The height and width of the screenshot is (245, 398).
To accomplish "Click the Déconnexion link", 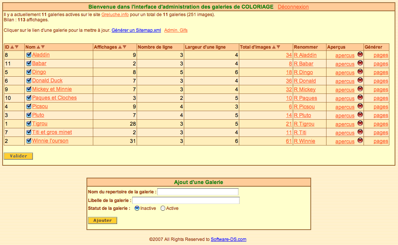I will pyautogui.click(x=293, y=7).
